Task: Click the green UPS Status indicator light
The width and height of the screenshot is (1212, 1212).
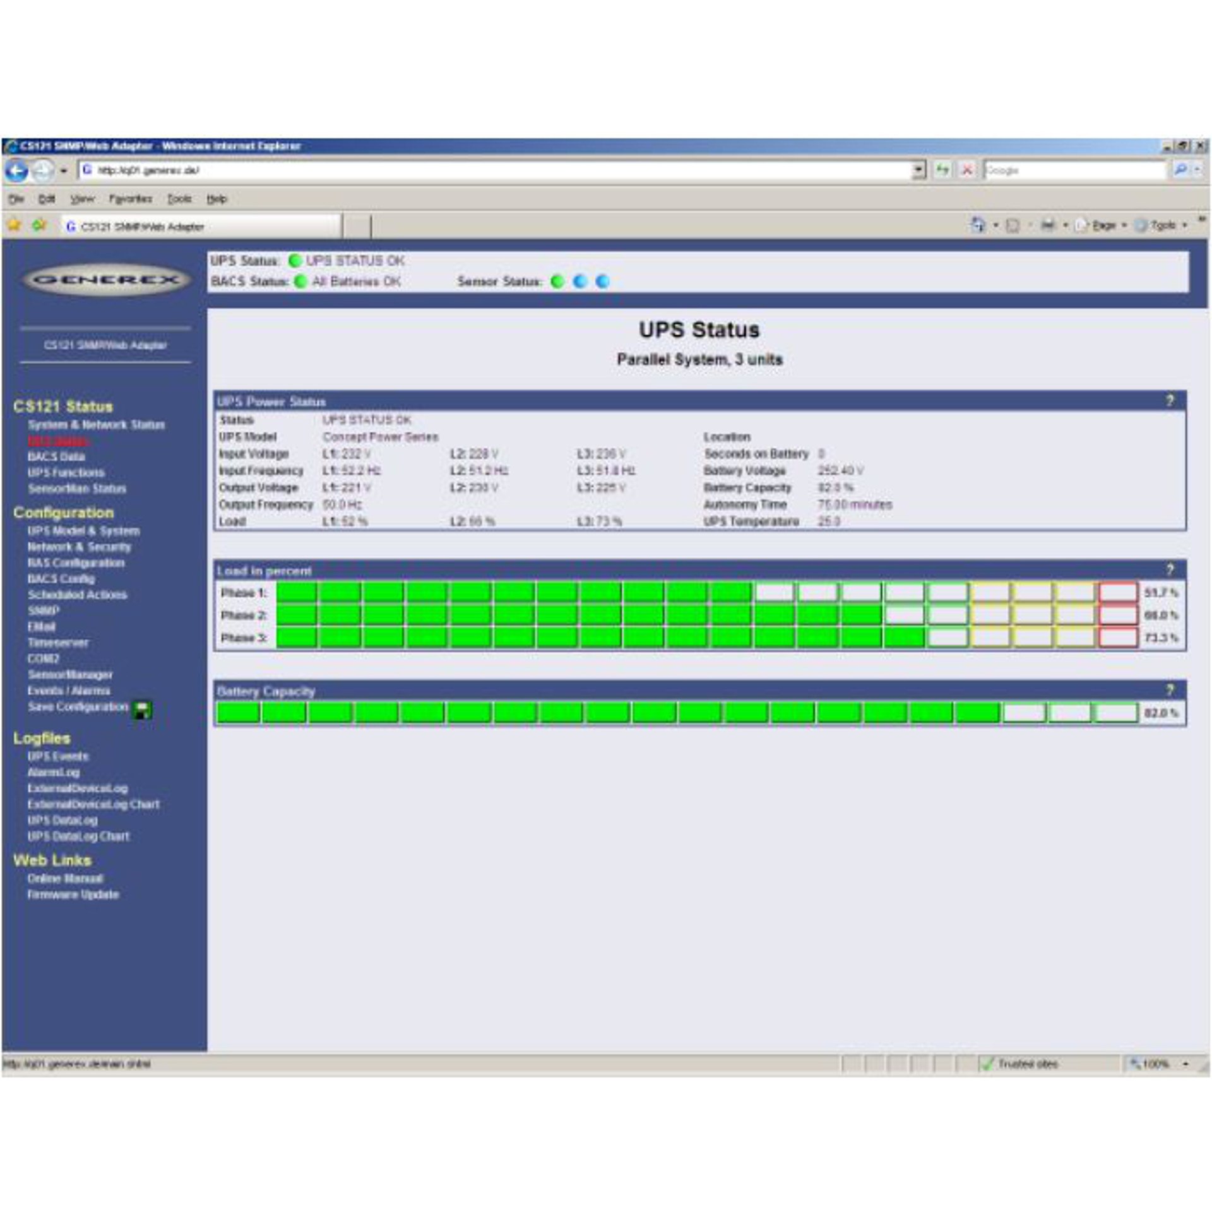Action: (x=295, y=261)
